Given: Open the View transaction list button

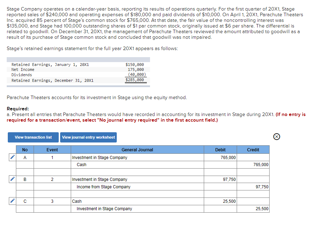Looking at the screenshot, I should click(33, 137).
